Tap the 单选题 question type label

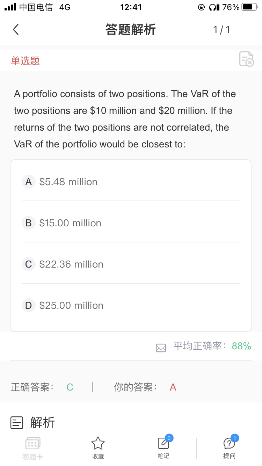[x=25, y=61]
